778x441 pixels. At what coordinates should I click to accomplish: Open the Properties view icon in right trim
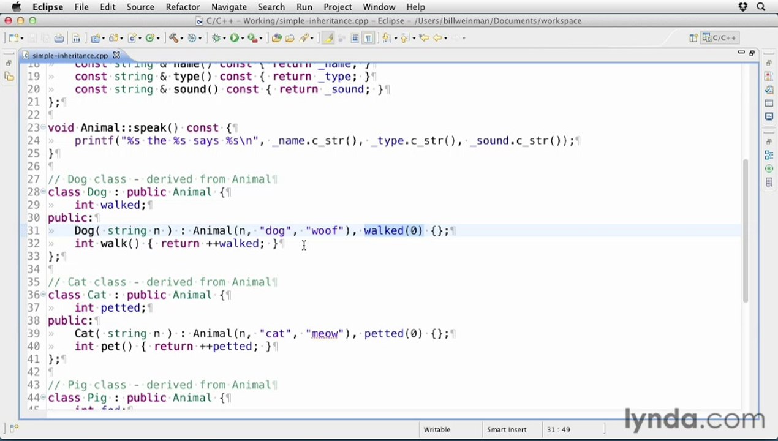769,103
